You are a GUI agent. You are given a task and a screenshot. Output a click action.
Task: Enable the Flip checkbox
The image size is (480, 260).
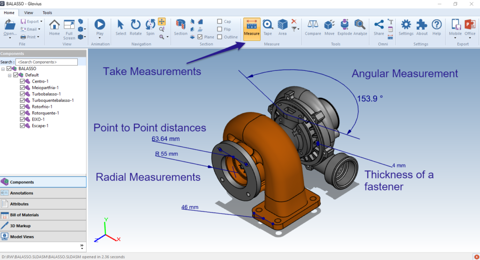pos(219,29)
